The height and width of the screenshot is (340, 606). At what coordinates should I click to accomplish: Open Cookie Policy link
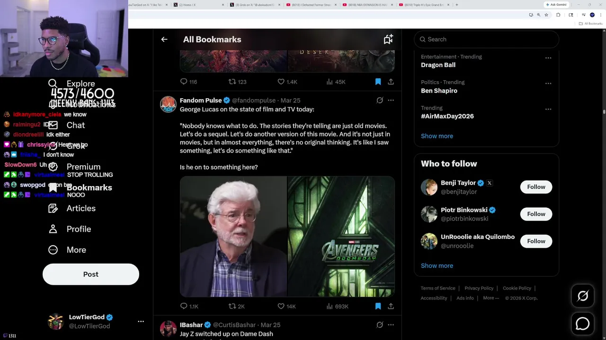point(517,288)
